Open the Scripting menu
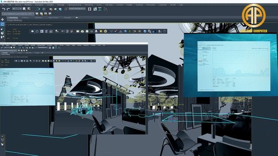The width and height of the screenshot is (278, 156). click(139, 5)
